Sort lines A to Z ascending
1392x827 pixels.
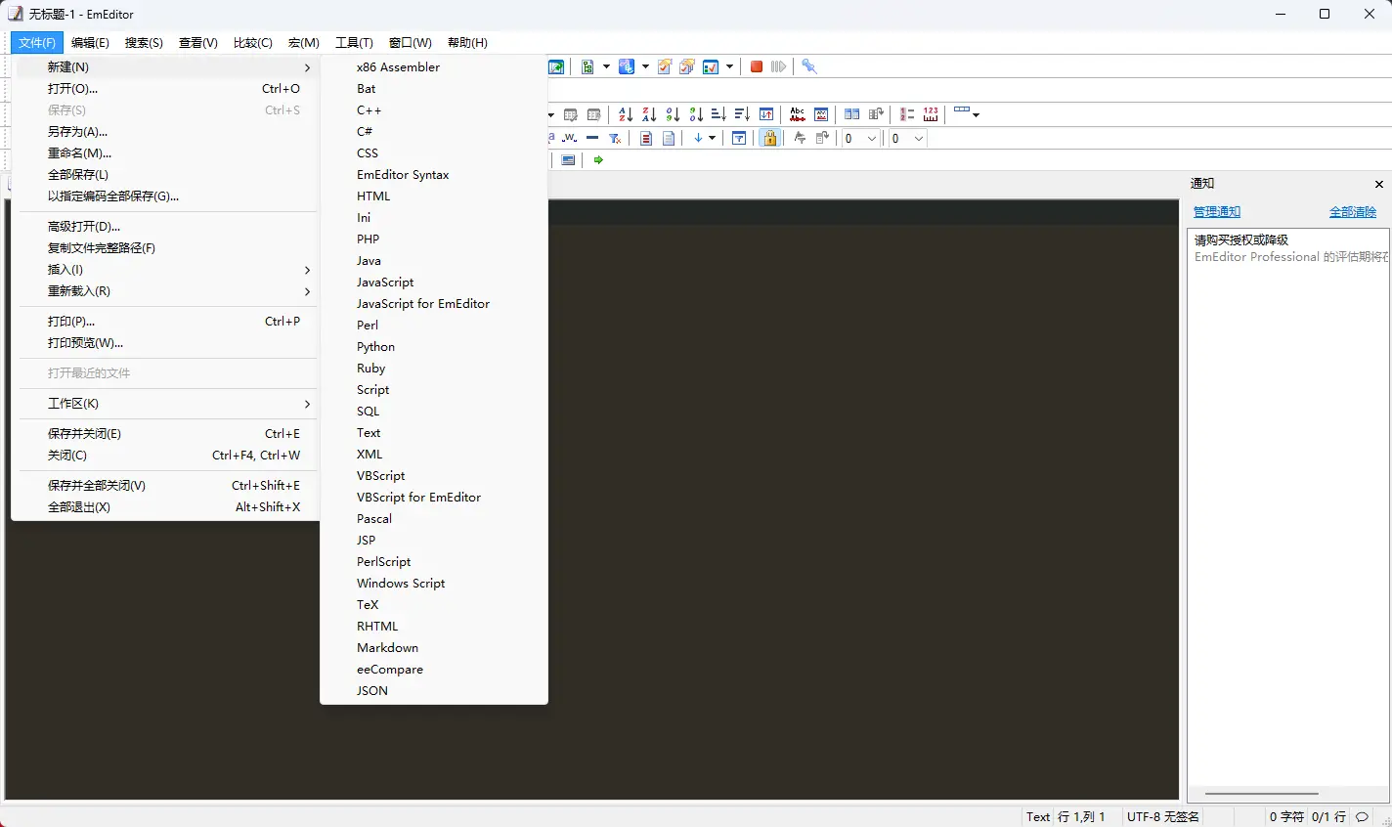(626, 114)
